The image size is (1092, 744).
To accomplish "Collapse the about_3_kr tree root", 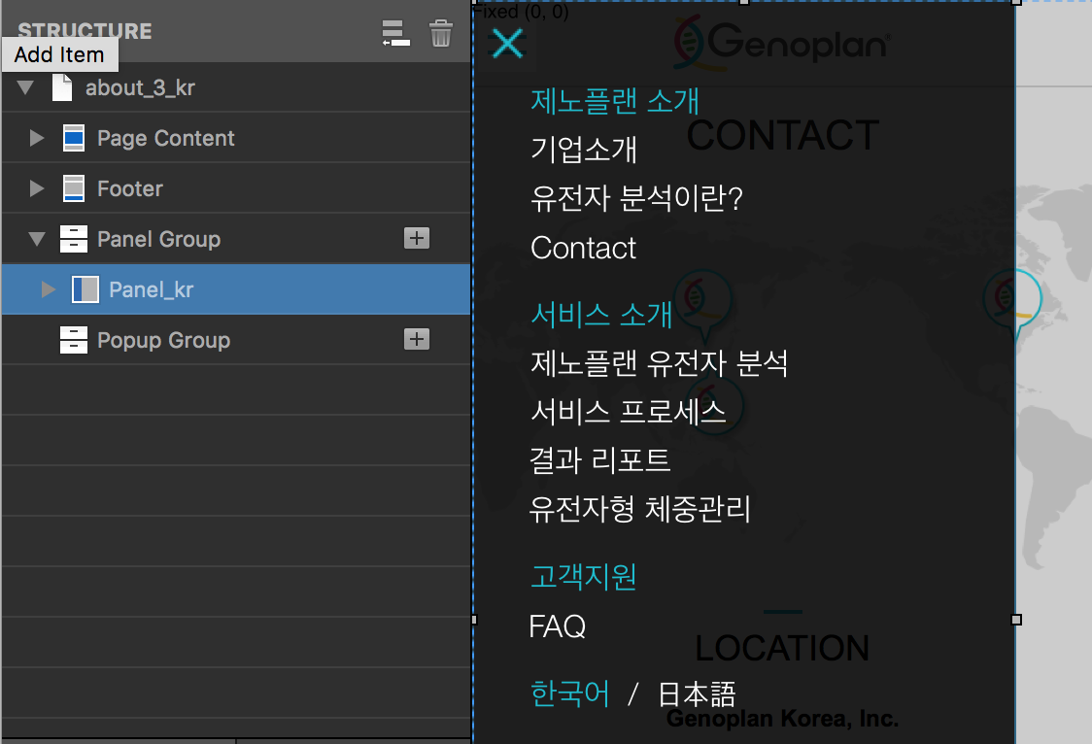I will [x=26, y=87].
